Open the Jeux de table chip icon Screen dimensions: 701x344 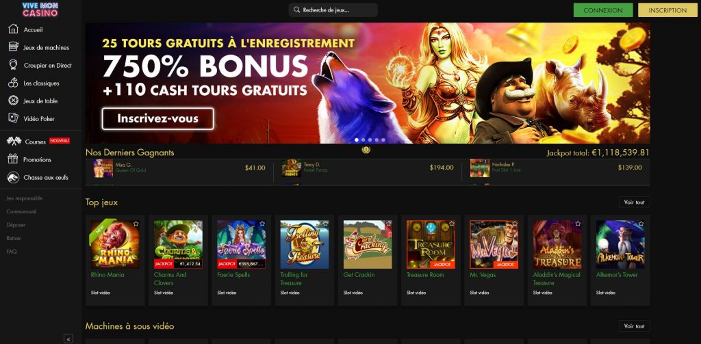click(14, 101)
